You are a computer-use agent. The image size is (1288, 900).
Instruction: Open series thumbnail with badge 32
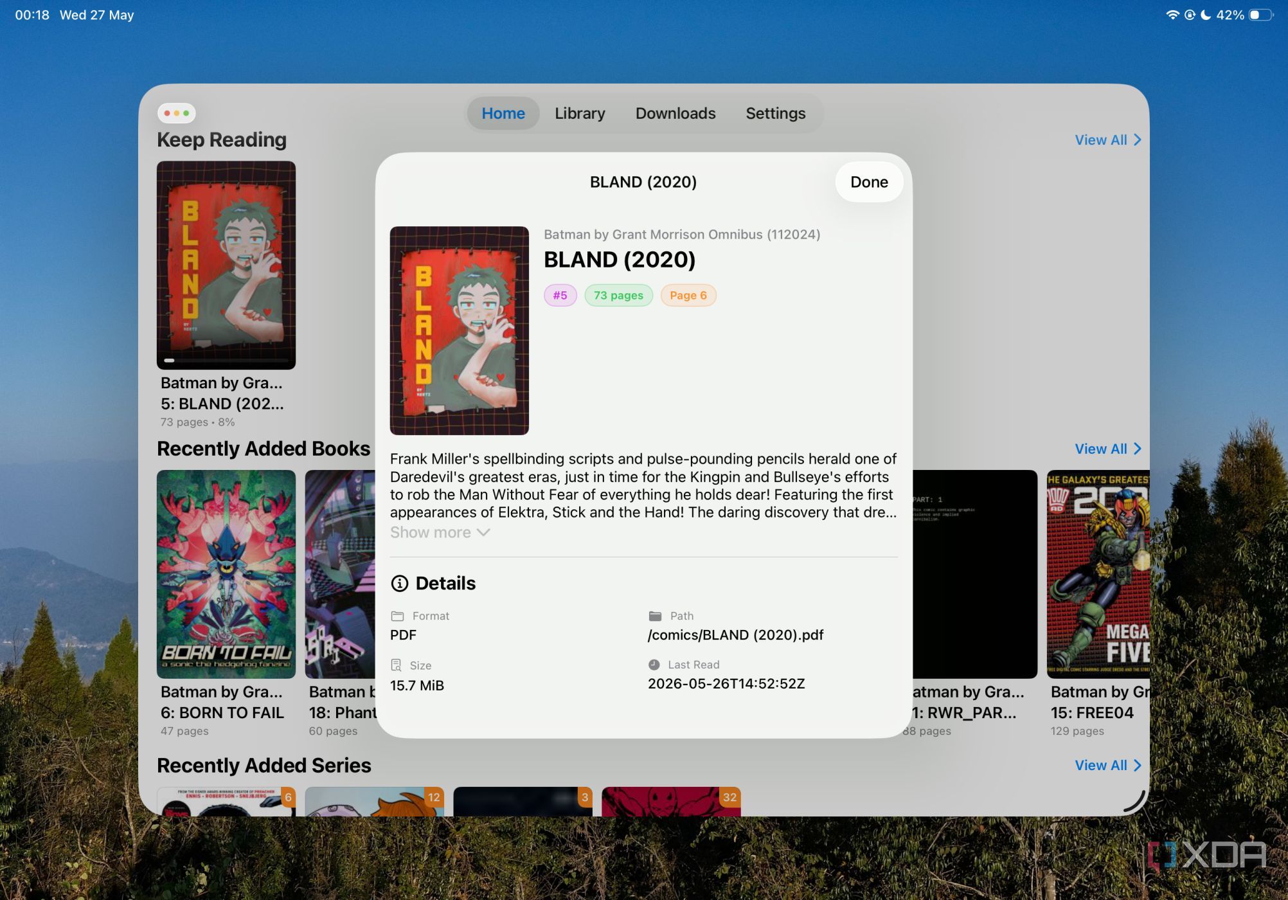[671, 802]
